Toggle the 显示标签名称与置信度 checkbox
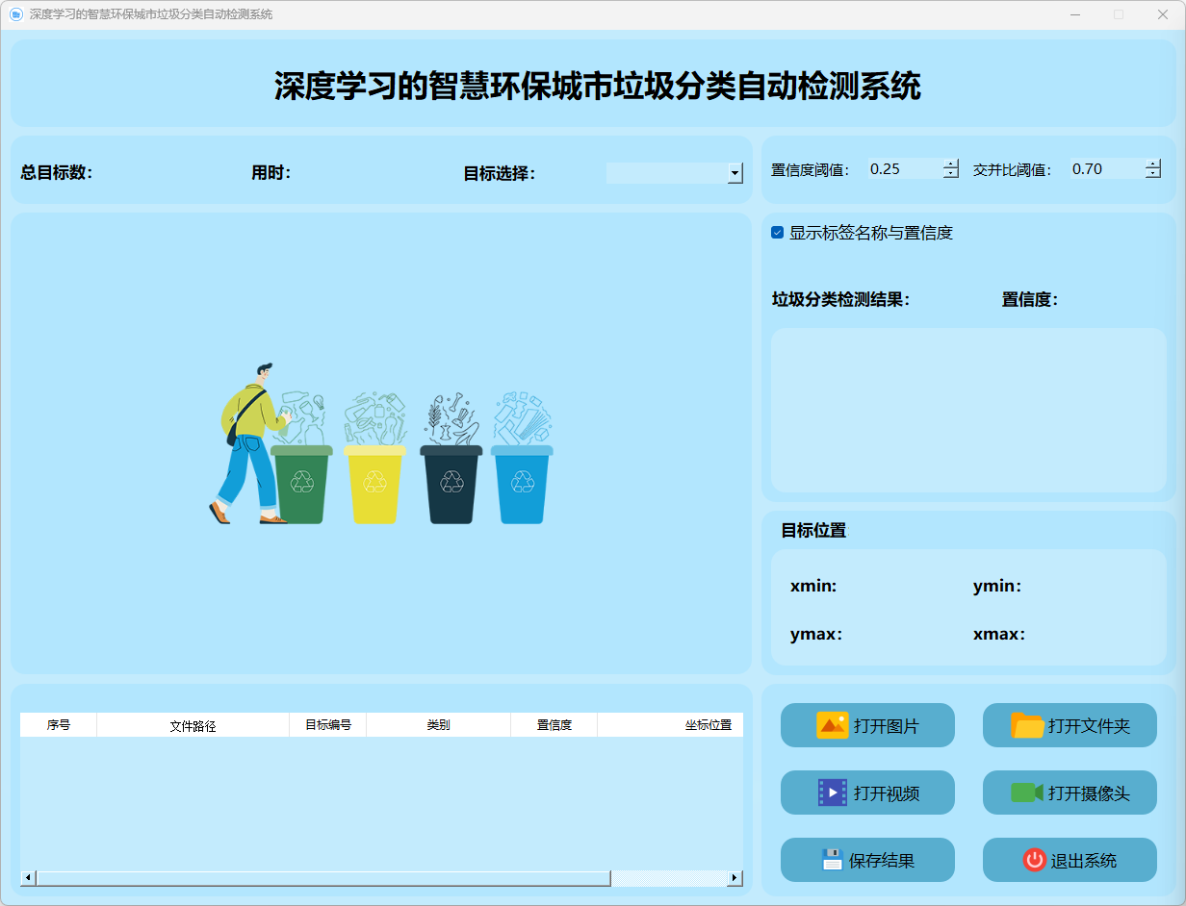Viewport: 1186px width, 906px height. 778,233
